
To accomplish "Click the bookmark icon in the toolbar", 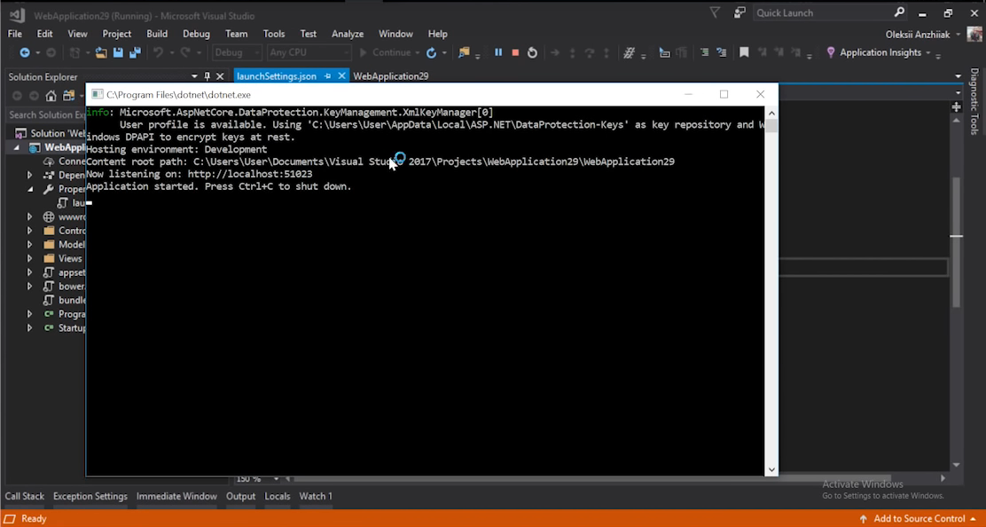I will tap(744, 53).
